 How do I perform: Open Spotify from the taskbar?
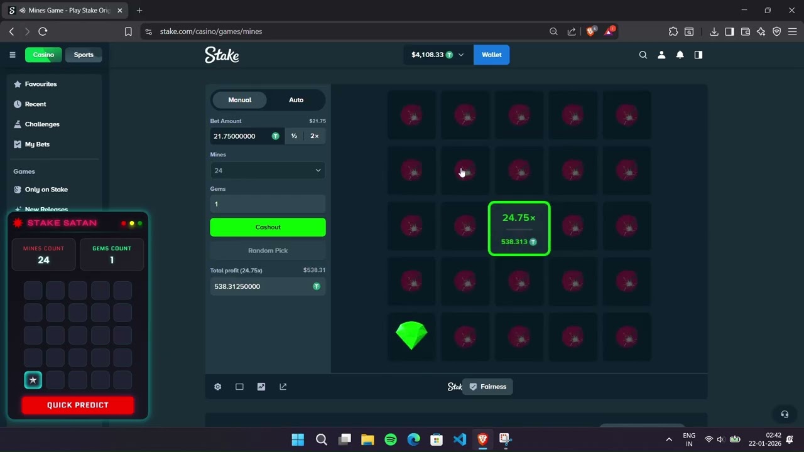tap(391, 439)
